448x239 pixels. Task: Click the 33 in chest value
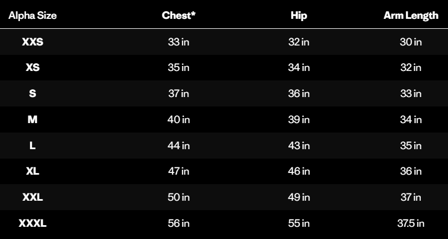pyautogui.click(x=179, y=42)
